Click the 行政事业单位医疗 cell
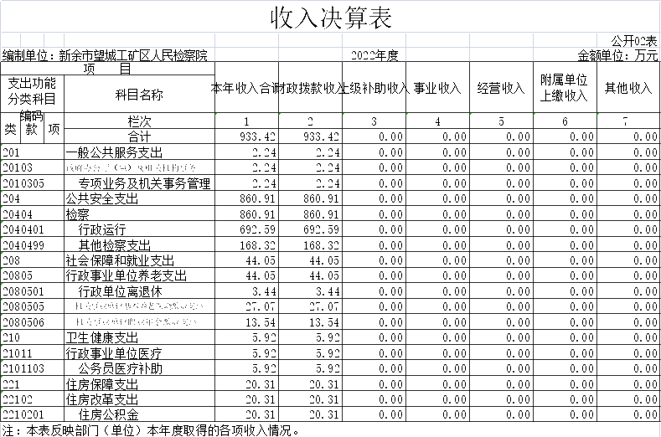 139,353
